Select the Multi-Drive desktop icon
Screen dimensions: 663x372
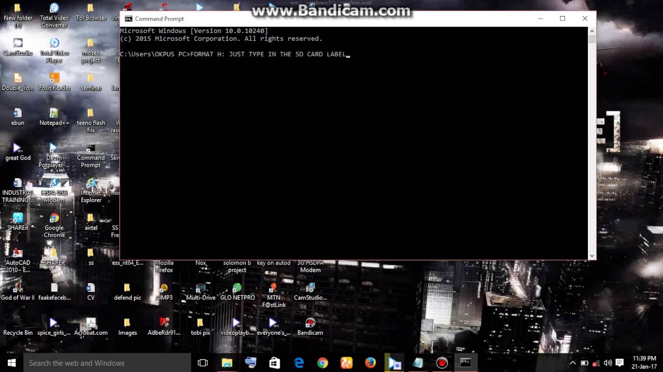coord(201,292)
